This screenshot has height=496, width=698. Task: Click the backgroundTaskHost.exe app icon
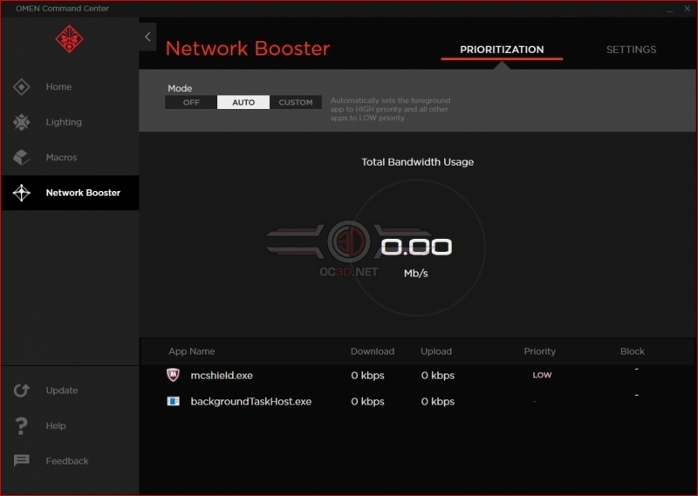(x=173, y=401)
